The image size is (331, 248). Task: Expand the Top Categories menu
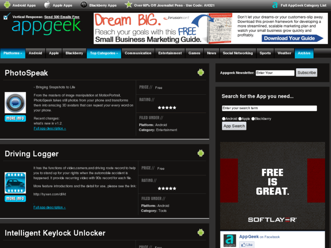point(104,53)
